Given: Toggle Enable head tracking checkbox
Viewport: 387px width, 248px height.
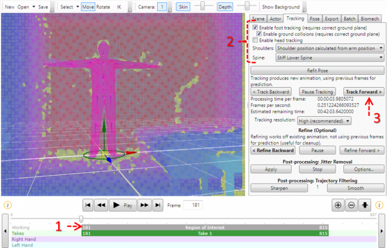Looking at the screenshot, I should coord(255,40).
